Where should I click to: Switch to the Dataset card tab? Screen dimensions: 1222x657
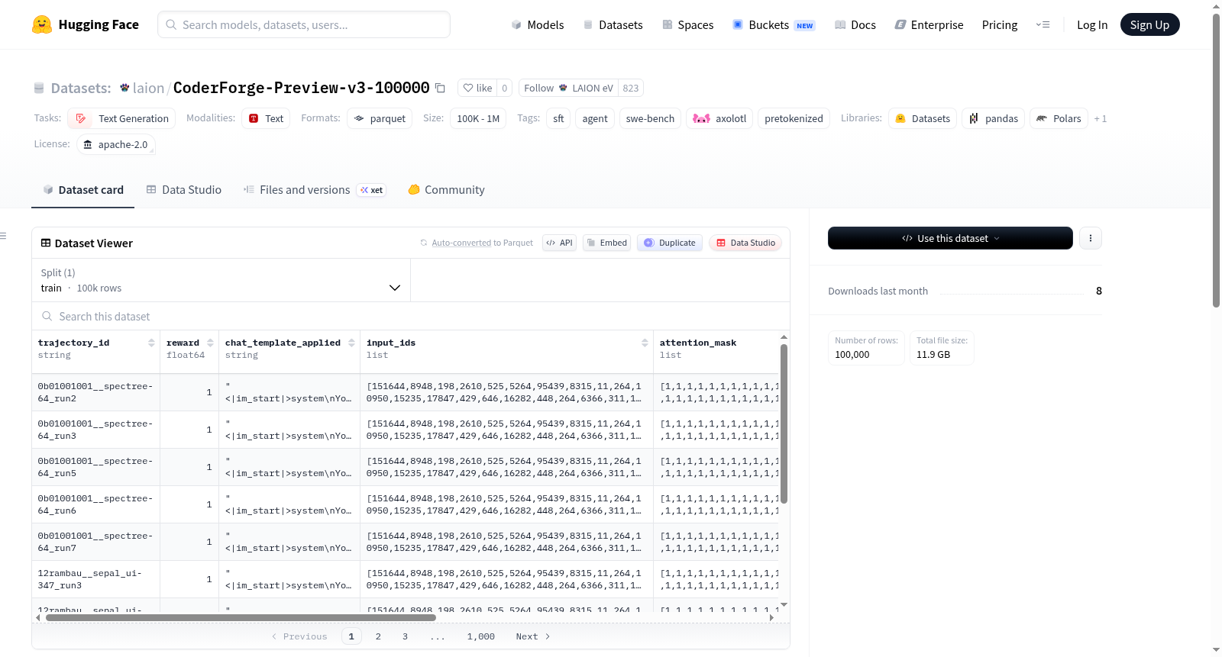pyautogui.click(x=82, y=190)
